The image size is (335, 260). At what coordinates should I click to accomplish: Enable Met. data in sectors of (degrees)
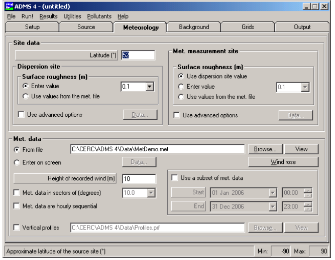pyautogui.click(x=17, y=193)
